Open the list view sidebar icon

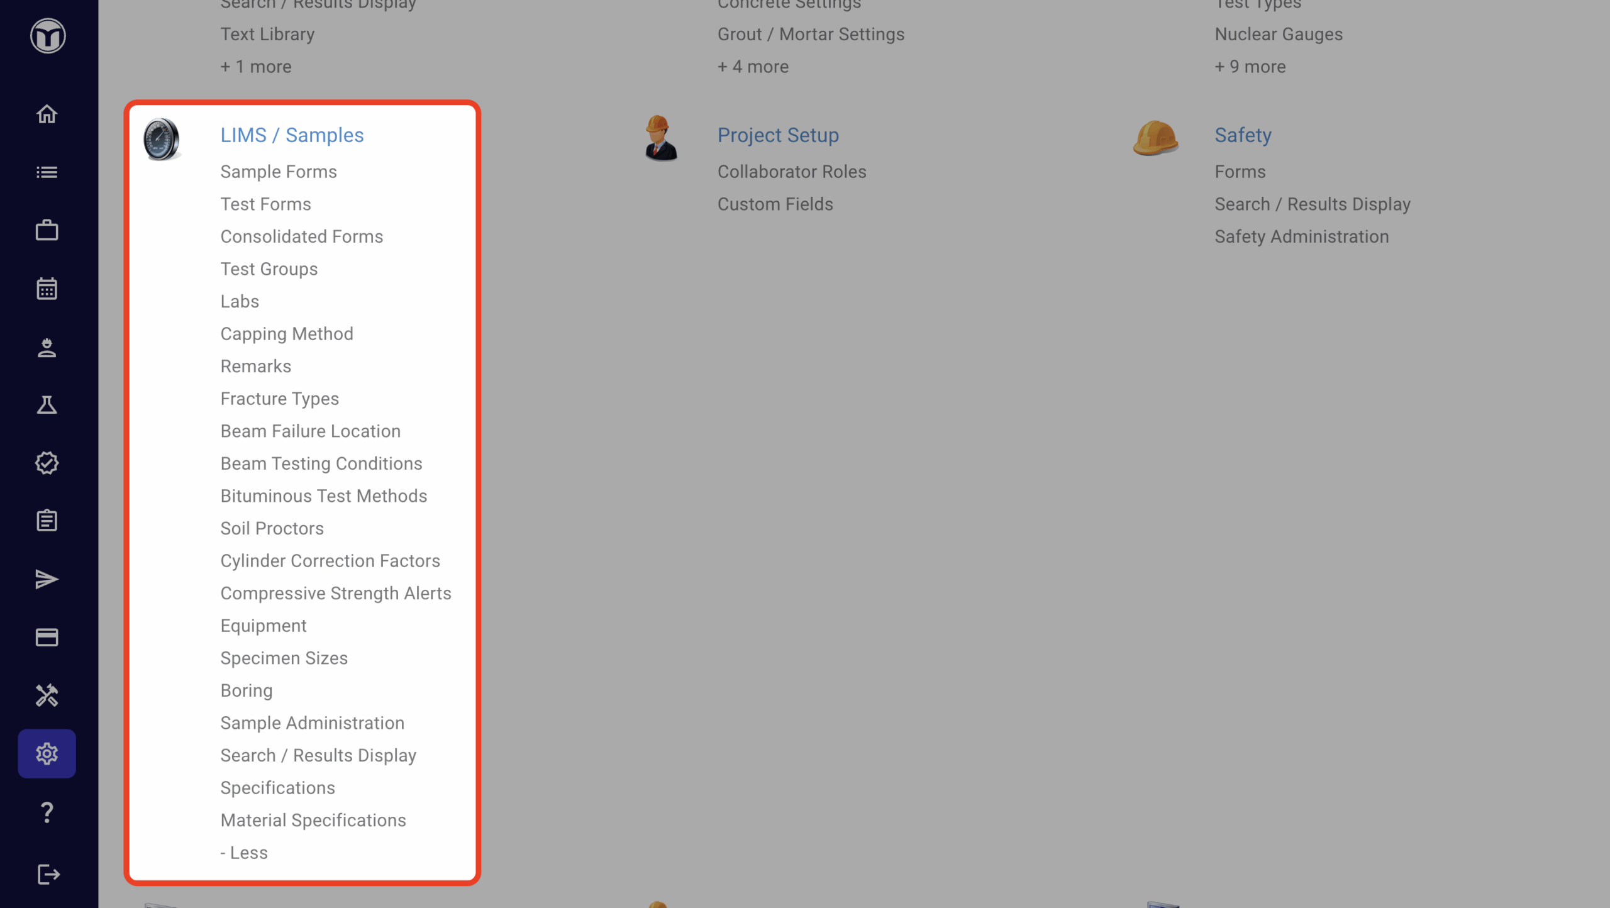click(x=47, y=172)
